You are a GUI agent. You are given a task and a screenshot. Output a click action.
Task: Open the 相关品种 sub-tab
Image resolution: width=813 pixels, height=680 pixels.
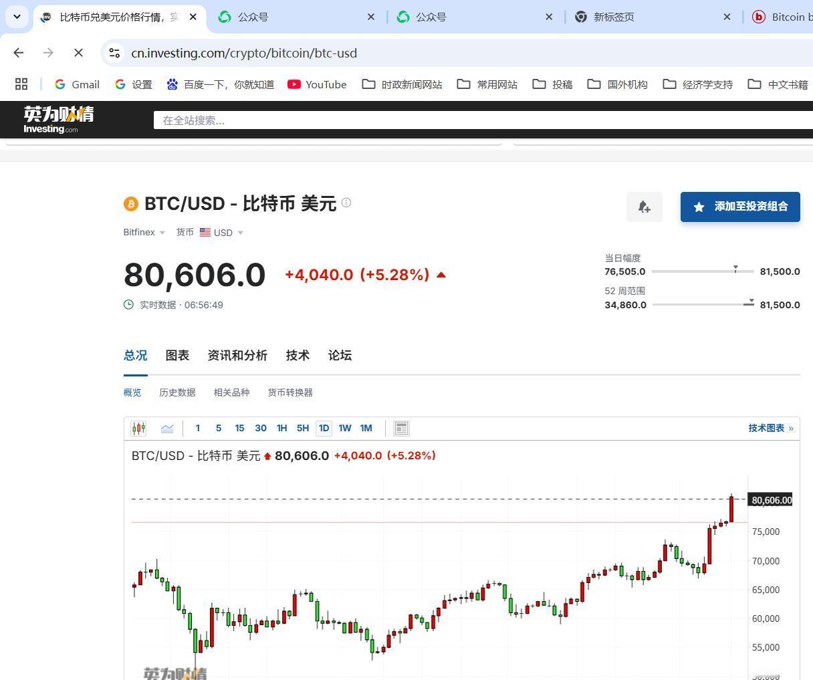coord(231,392)
